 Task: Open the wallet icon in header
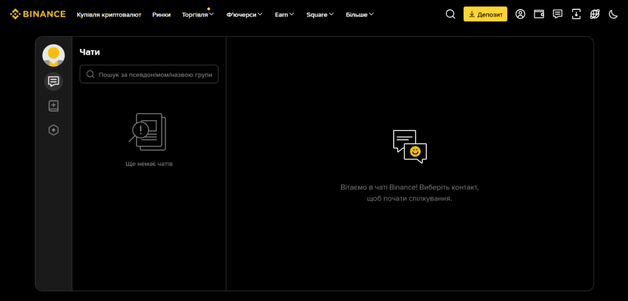[x=538, y=14]
